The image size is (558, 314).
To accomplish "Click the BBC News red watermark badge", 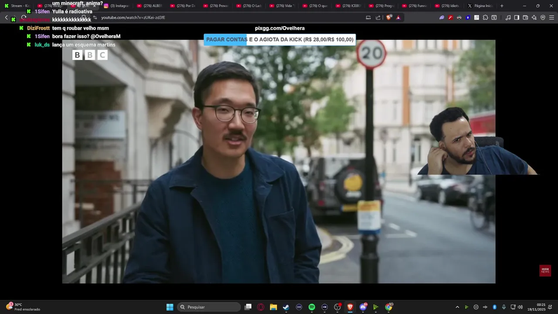I will tap(545, 270).
